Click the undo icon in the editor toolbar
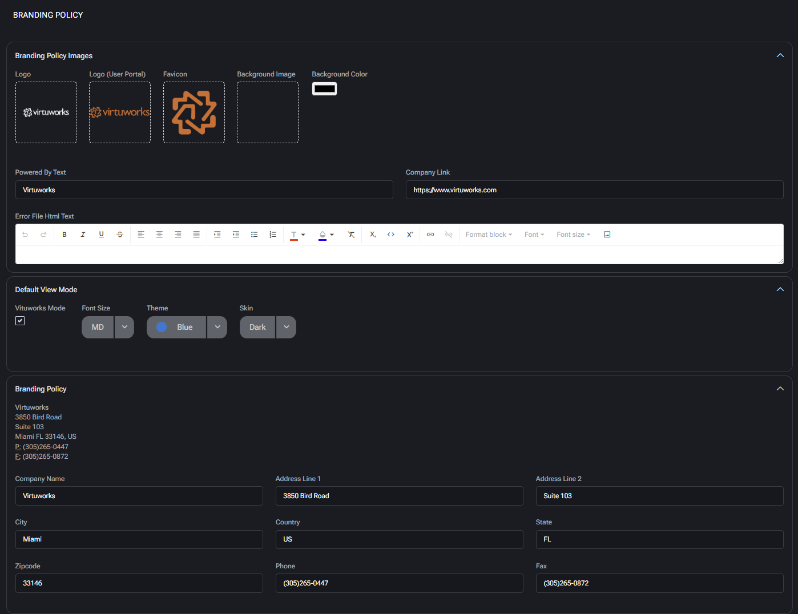This screenshot has height=614, width=798. pyautogui.click(x=25, y=235)
